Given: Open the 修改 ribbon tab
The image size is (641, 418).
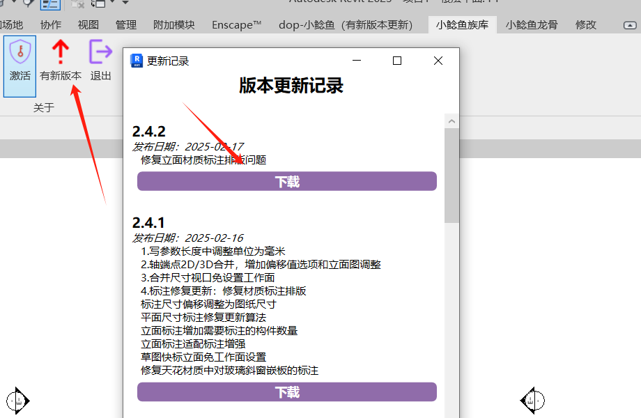Looking at the screenshot, I should pos(586,25).
